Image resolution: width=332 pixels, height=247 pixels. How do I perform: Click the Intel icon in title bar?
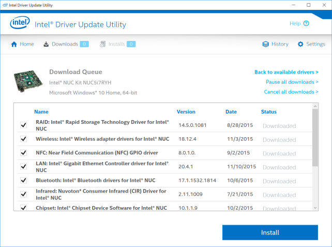pyautogui.click(x=5, y=5)
